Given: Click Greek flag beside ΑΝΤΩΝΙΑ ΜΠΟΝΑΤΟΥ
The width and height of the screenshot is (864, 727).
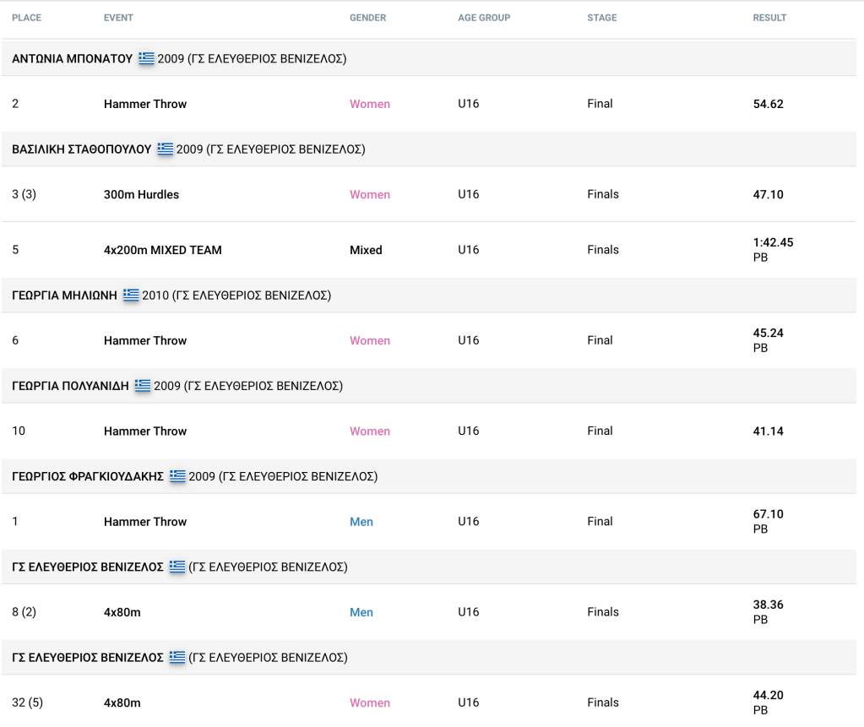Looking at the screenshot, I should (147, 59).
